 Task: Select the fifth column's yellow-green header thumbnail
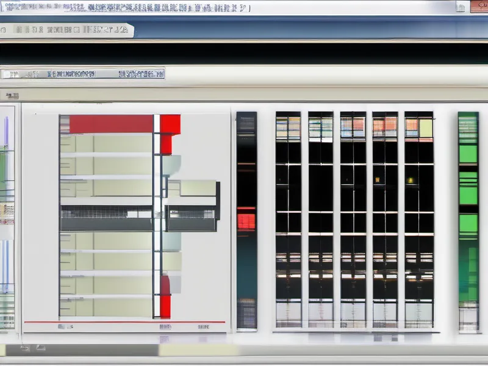pos(419,127)
